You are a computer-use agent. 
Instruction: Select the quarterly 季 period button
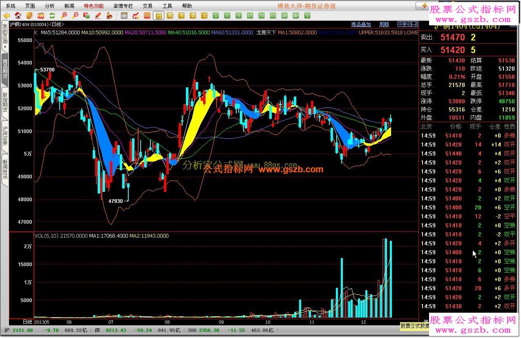pyautogui.click(x=193, y=16)
